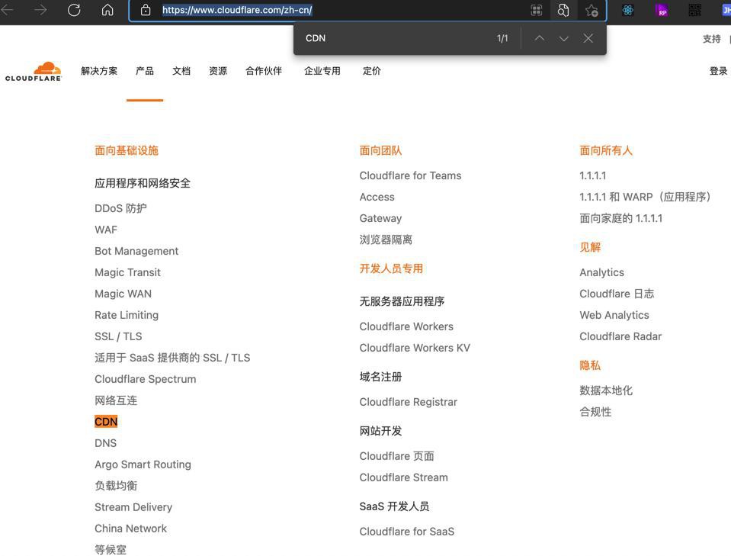The height and width of the screenshot is (556, 731).
Task: Go to next find result arrow
Action: coord(563,38)
